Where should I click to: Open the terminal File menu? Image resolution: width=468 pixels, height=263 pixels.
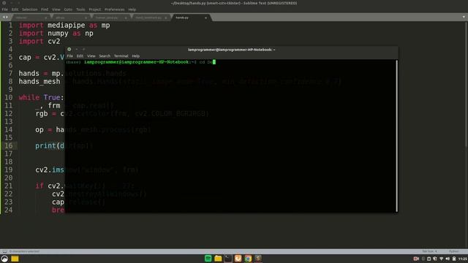click(x=70, y=56)
